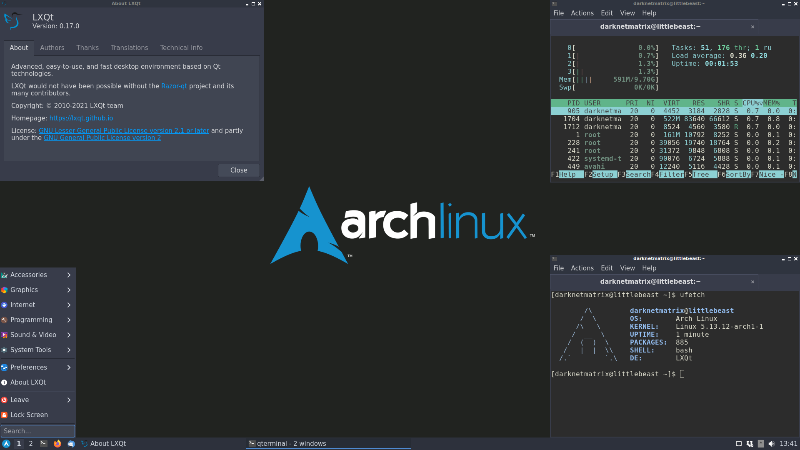Image resolution: width=800 pixels, height=450 pixels.
Task: Click the display tray icon
Action: pos(739,444)
